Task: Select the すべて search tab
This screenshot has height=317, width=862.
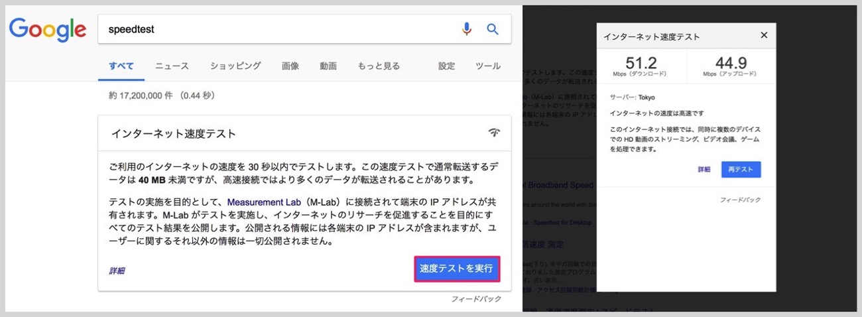Action: pyautogui.click(x=121, y=66)
